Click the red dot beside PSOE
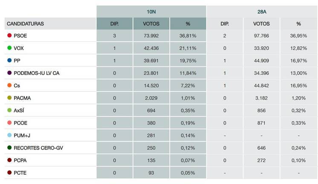318x184 pixels. tap(9, 36)
